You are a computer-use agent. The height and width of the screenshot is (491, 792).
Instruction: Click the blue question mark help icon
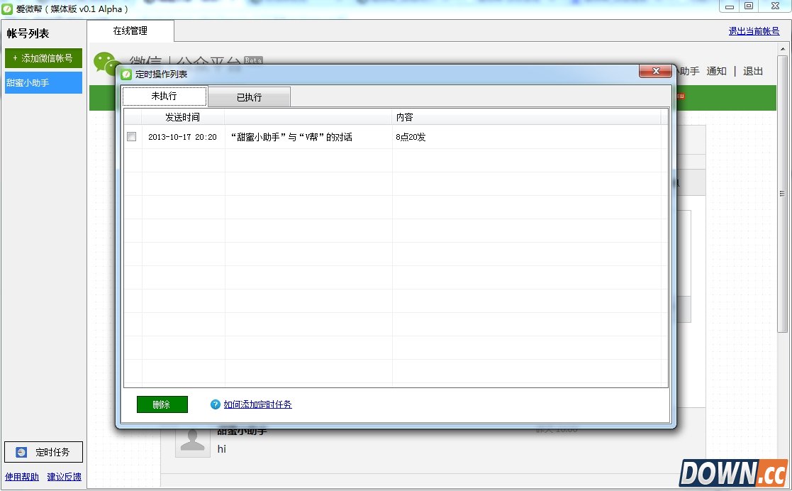pyautogui.click(x=216, y=404)
